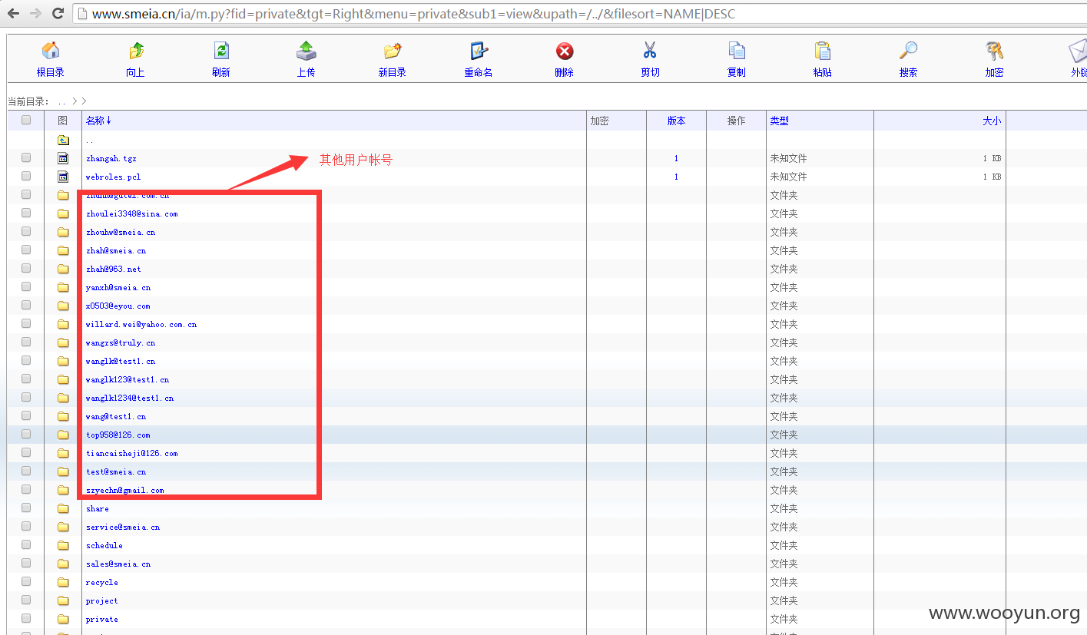Open folder wang@test1.cn

pos(116,416)
